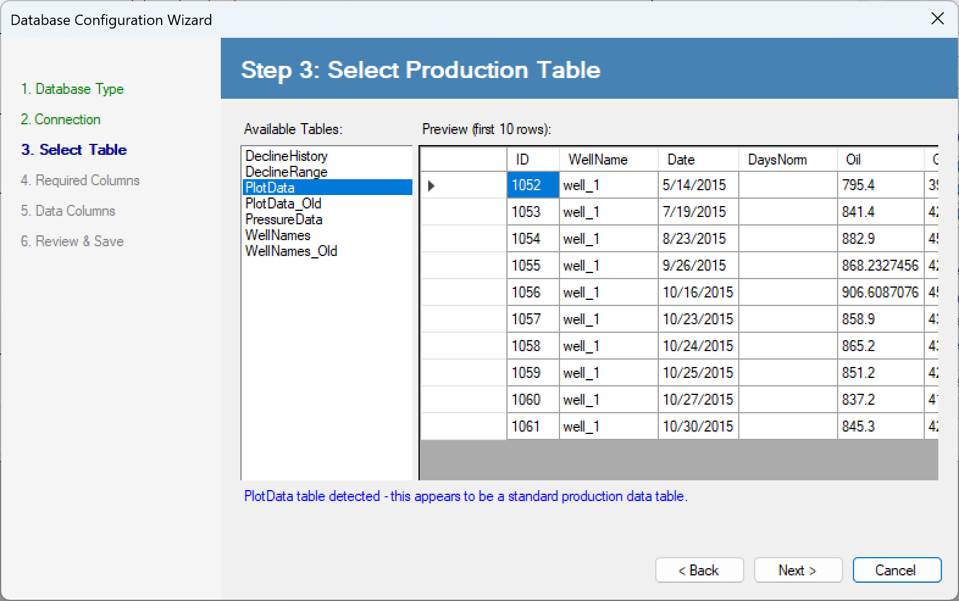Viewport: 959px width, 601px height.
Task: Click the Back button
Action: tap(699, 570)
